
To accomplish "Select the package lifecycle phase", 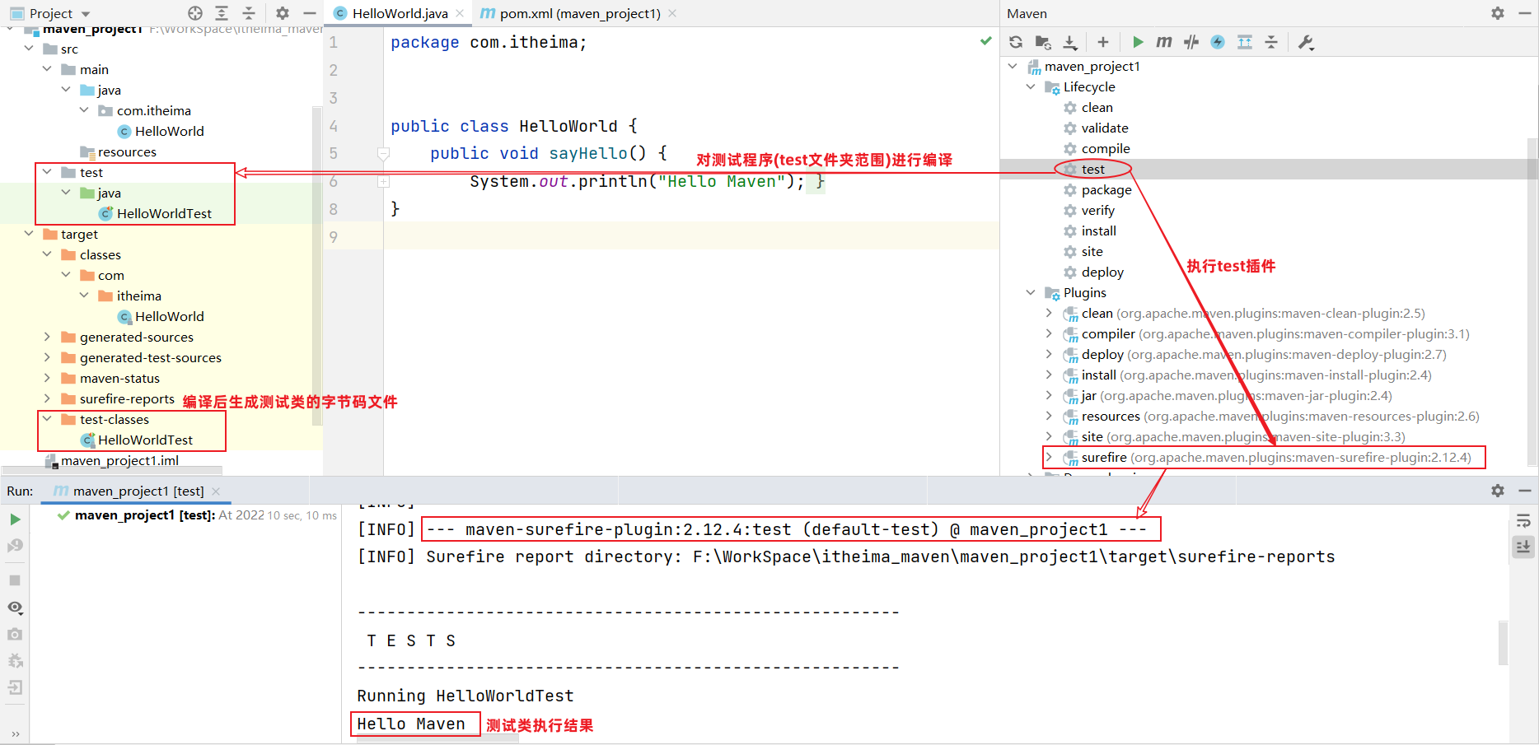I will pyautogui.click(x=1106, y=189).
